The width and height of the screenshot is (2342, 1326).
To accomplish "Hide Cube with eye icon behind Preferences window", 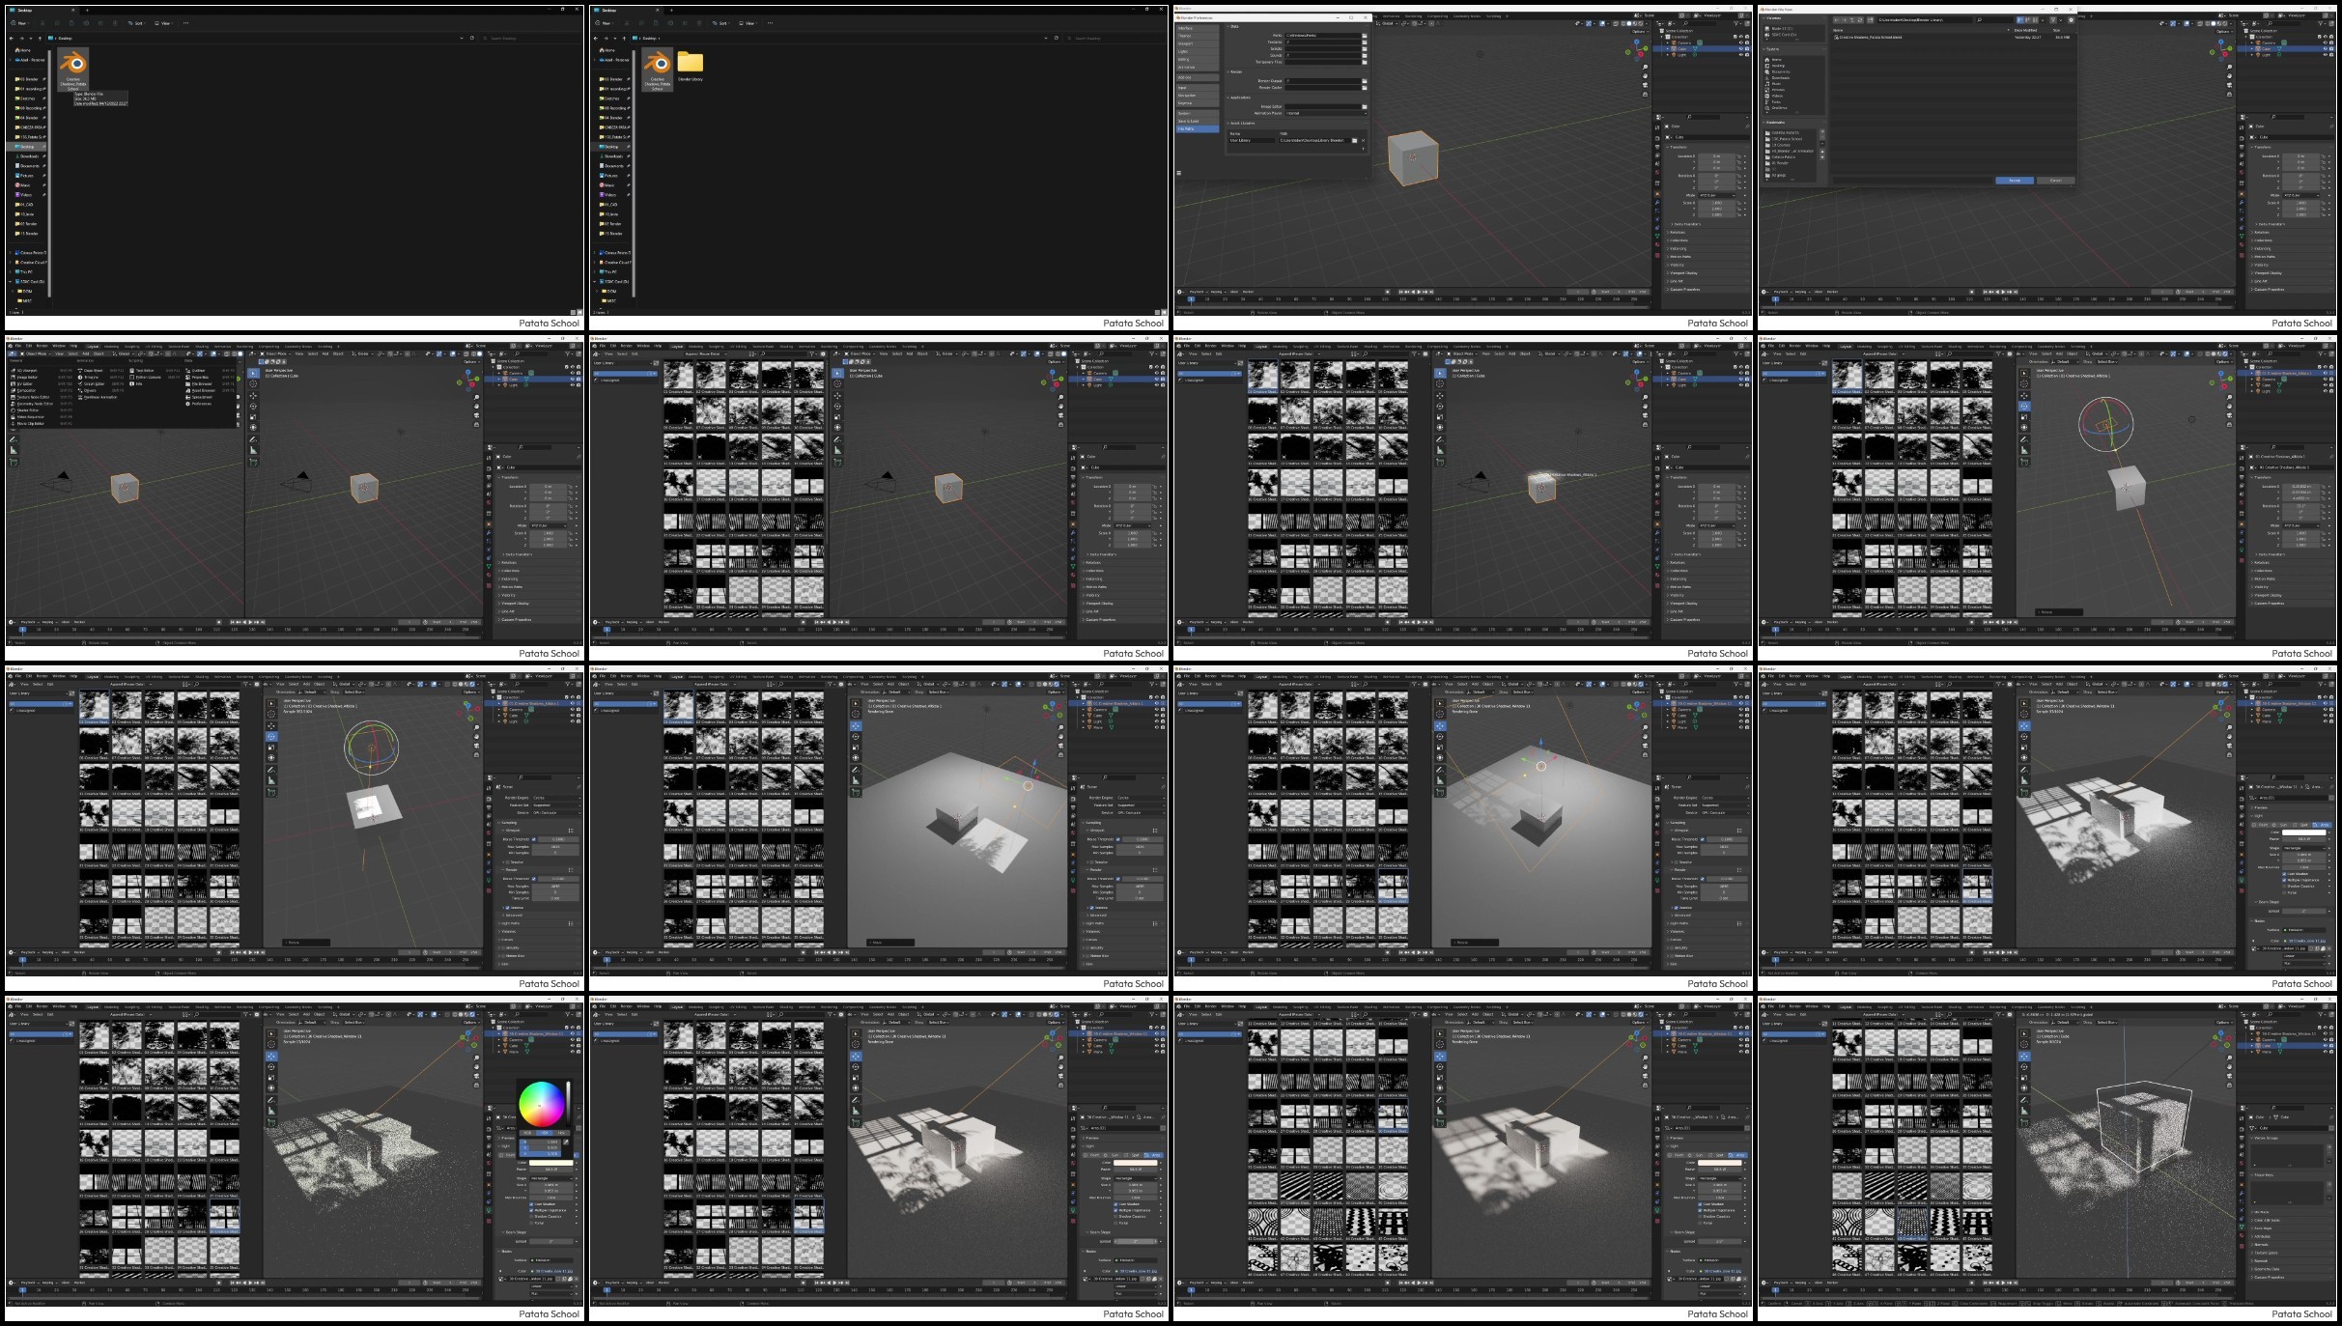I will pyautogui.click(x=1741, y=48).
